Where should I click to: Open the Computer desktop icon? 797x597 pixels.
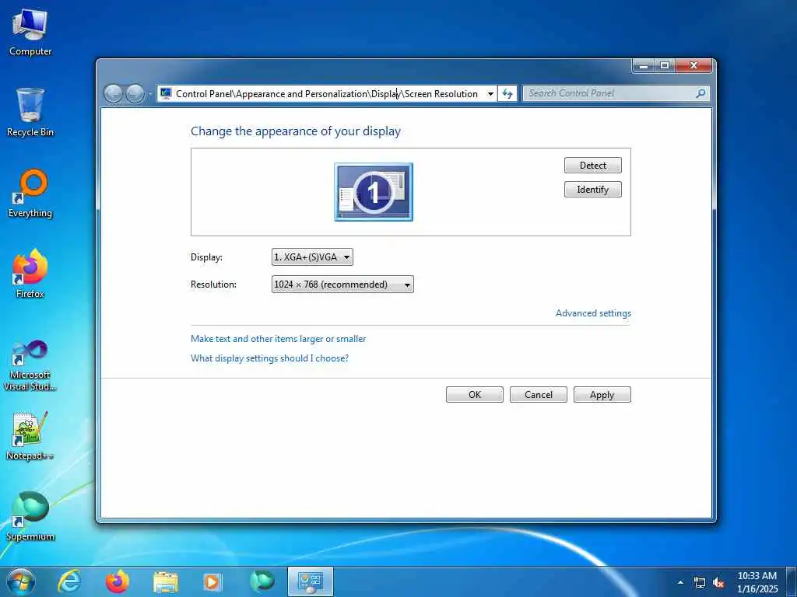[30, 32]
